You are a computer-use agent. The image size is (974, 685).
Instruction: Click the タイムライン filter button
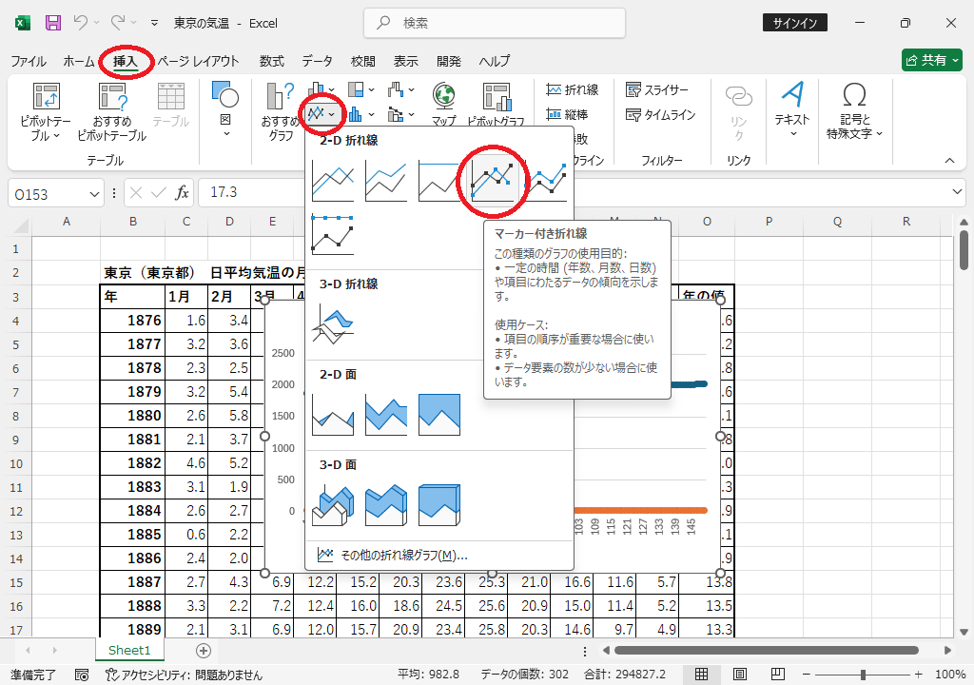[x=660, y=115]
